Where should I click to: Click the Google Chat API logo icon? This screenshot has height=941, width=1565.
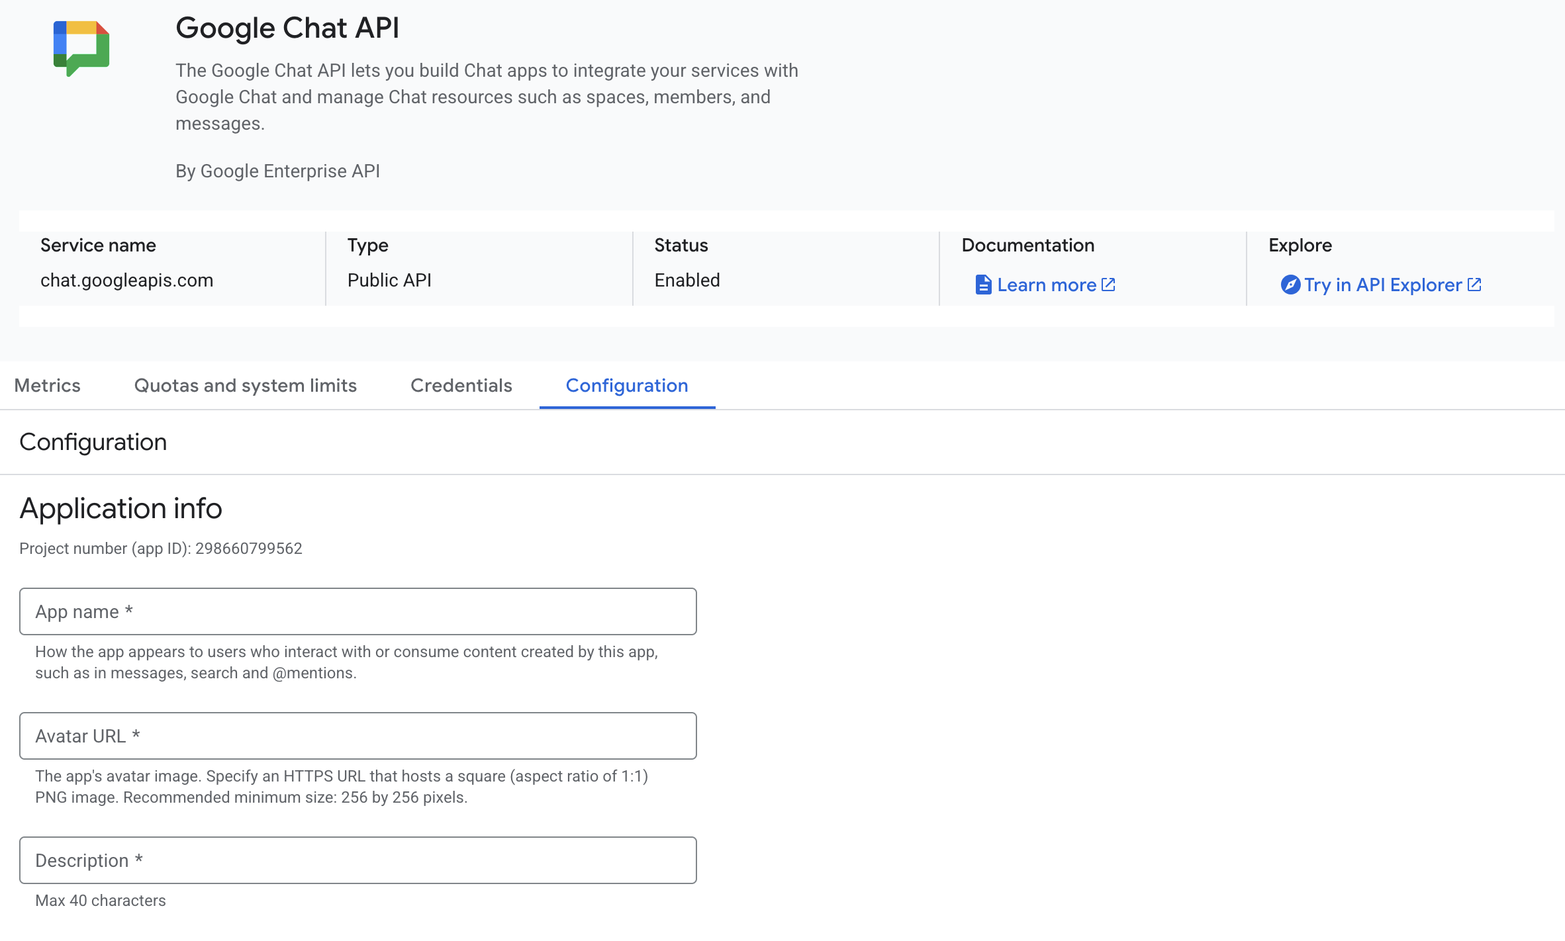click(x=81, y=48)
